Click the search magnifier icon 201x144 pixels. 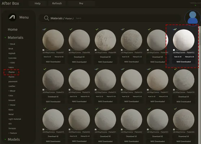(x=46, y=18)
